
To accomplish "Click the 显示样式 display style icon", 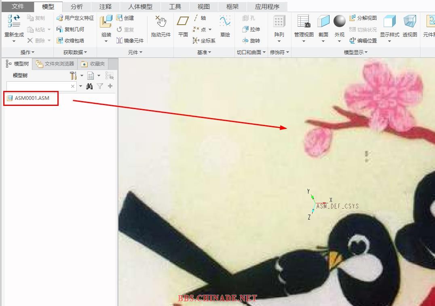I will [389, 22].
